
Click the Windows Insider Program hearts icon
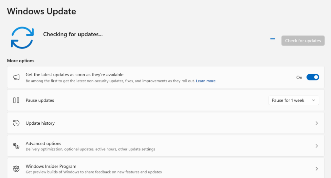pyautogui.click(x=16, y=169)
